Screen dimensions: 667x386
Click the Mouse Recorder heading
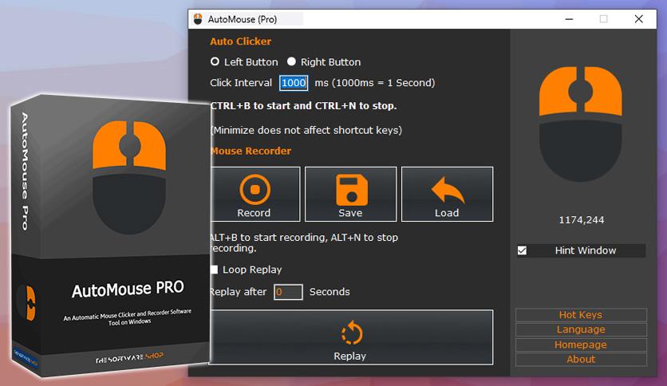[251, 151]
